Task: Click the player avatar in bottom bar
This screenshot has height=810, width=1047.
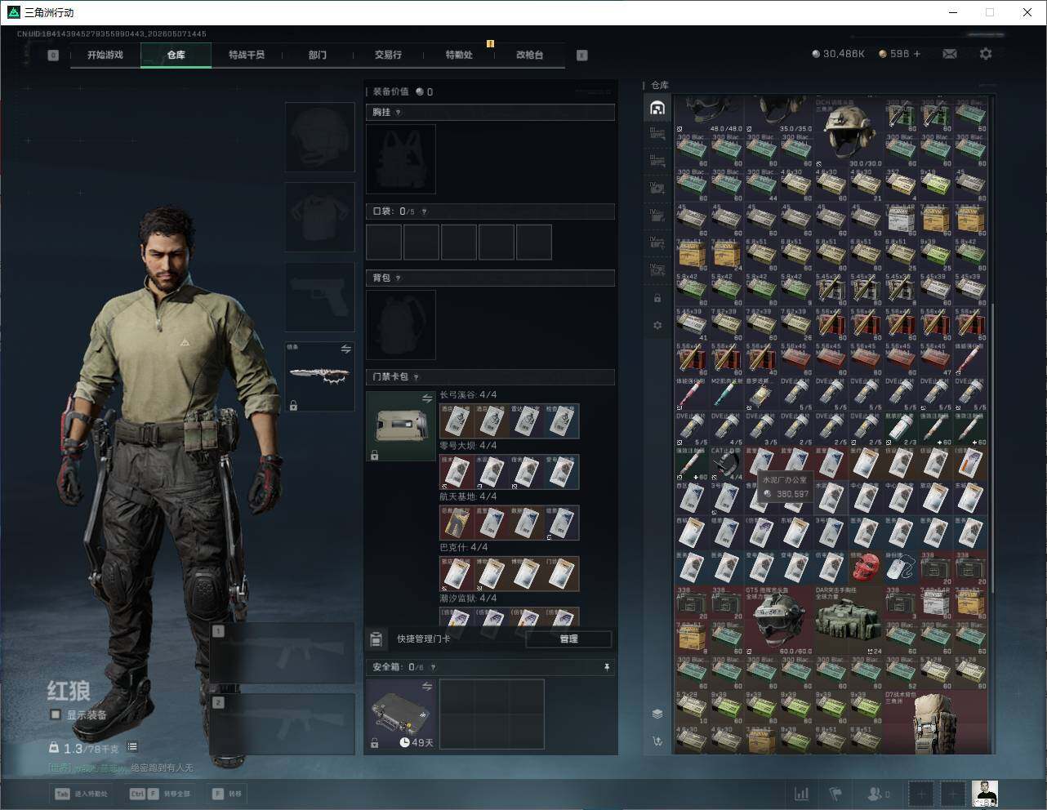Action: 984,794
